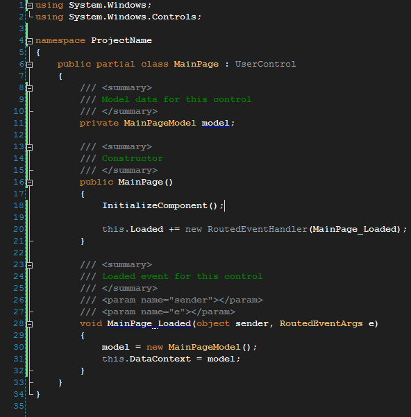Click the 'MainPage' class name on line 6
This screenshot has height=417, width=411.
[196, 64]
